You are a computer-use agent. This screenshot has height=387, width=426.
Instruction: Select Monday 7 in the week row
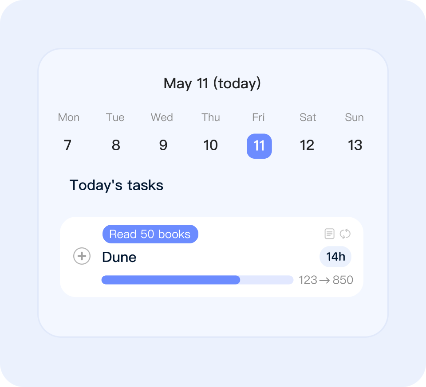tap(67, 145)
